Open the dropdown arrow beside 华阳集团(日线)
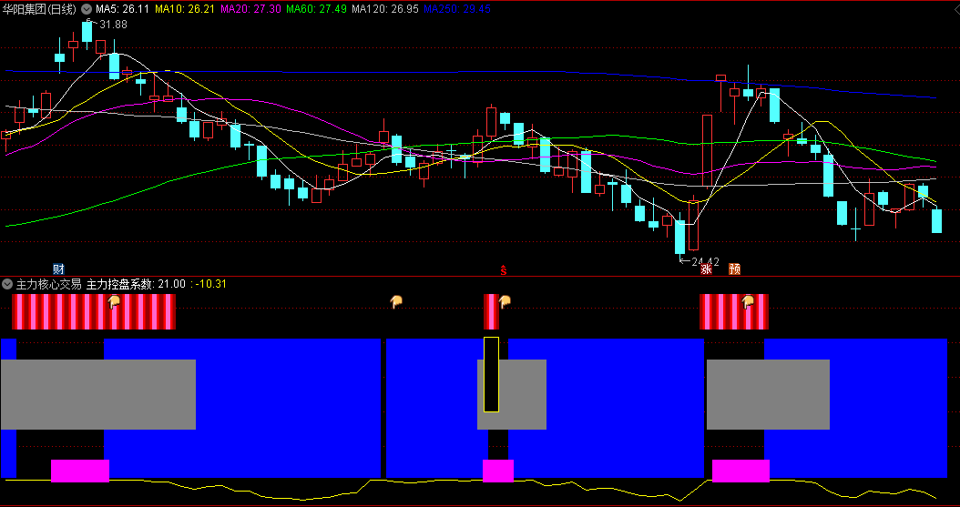This screenshot has width=960, height=507. 86,9
